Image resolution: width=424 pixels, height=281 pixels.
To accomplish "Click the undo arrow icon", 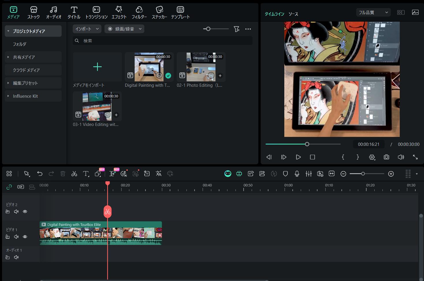I will click(x=40, y=174).
